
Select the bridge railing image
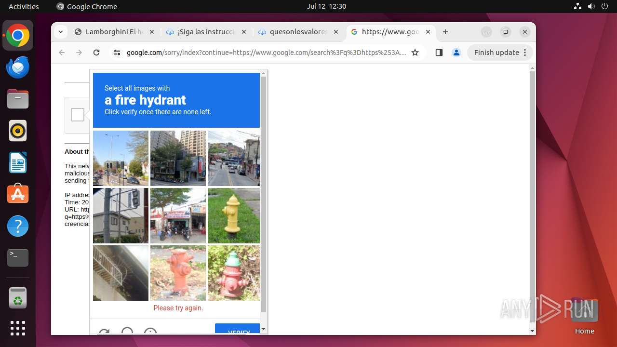[121, 273]
